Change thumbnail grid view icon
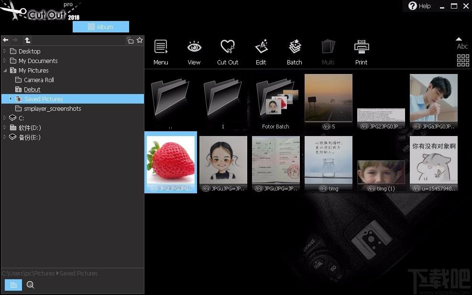472x295 pixels. pyautogui.click(x=463, y=60)
